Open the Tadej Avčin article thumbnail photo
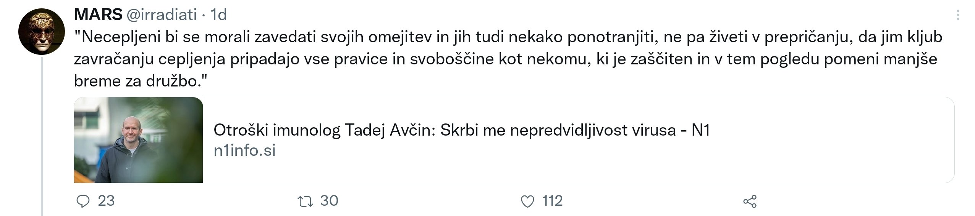 (x=138, y=140)
